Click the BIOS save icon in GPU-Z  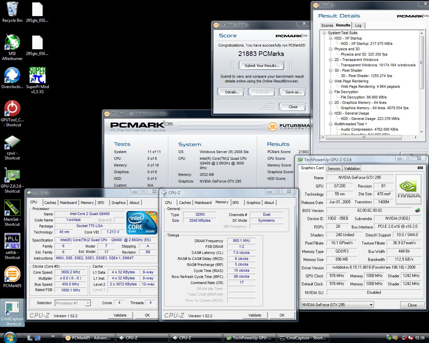click(x=418, y=210)
